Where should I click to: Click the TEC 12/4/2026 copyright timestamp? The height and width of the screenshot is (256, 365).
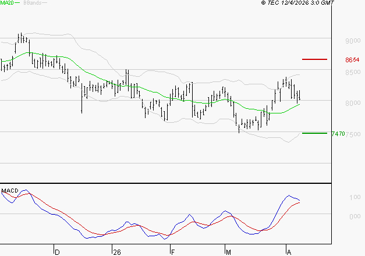(297, 2)
